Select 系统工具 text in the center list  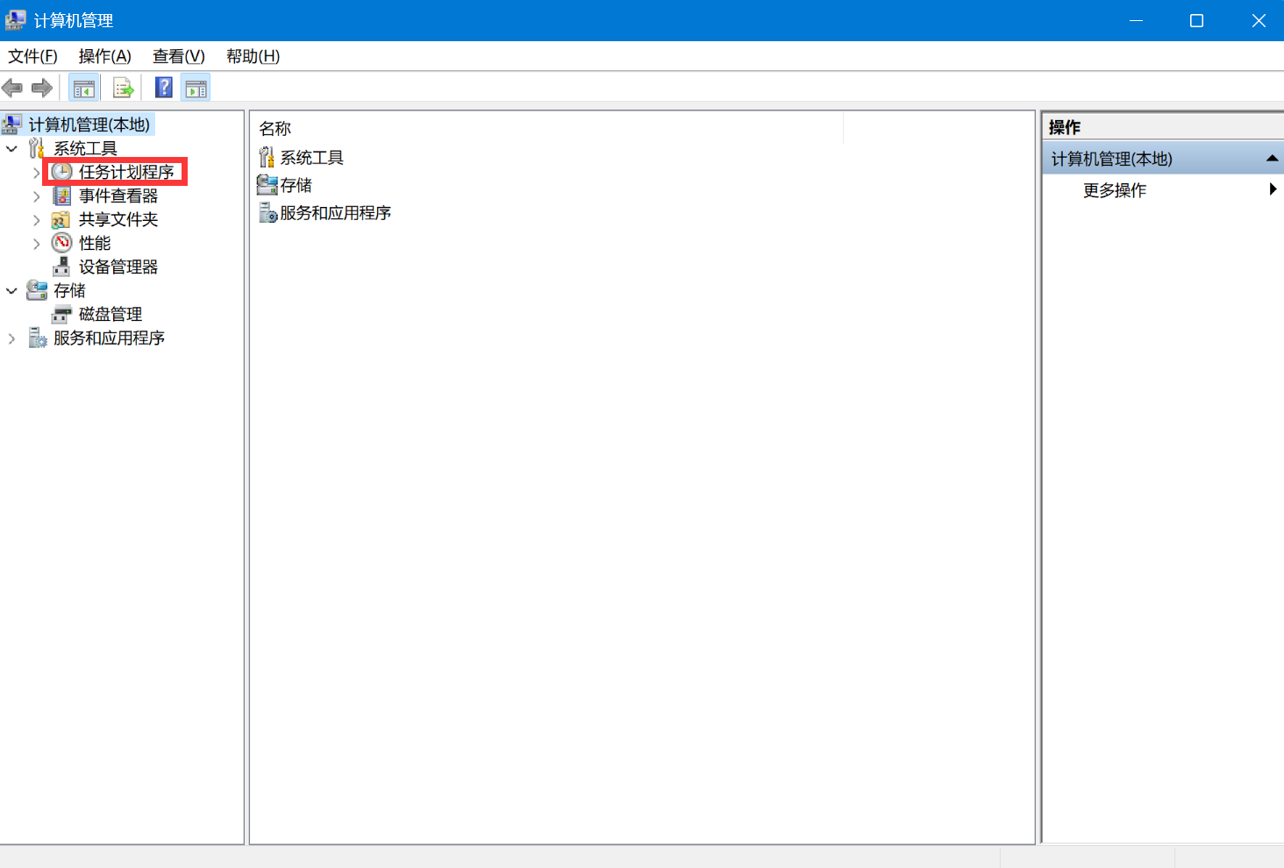click(x=311, y=157)
